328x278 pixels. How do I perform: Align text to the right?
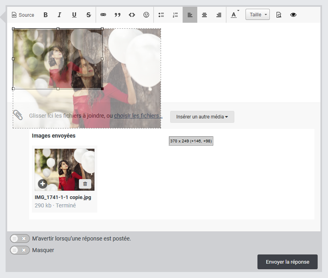(219, 15)
